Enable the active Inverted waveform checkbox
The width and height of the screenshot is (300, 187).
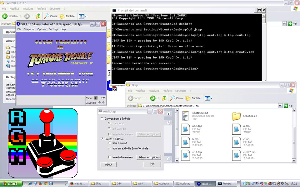click(110, 157)
